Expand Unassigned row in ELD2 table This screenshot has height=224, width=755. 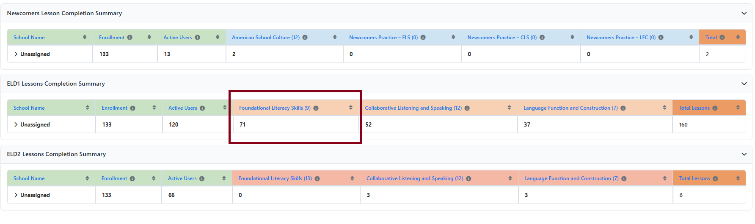coord(16,195)
